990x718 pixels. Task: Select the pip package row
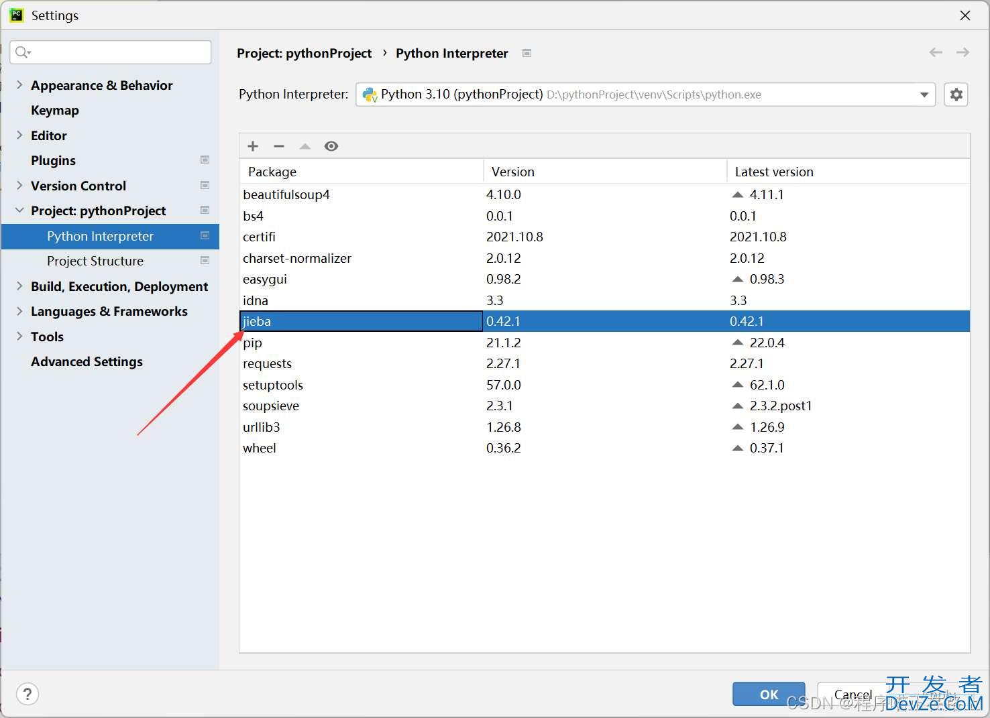coord(605,343)
